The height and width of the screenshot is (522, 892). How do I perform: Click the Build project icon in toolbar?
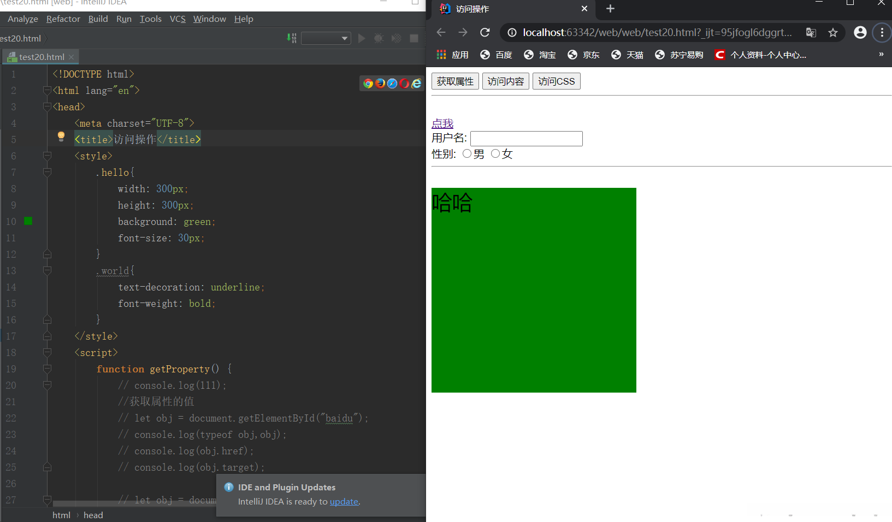pos(292,38)
